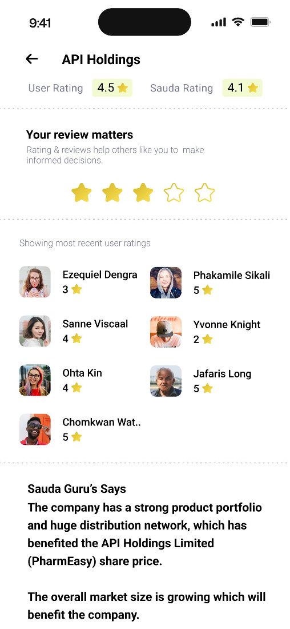This screenshot has width=290, height=629.
Task: Open Sanne Viscaal's profile photo
Action: pyautogui.click(x=35, y=331)
